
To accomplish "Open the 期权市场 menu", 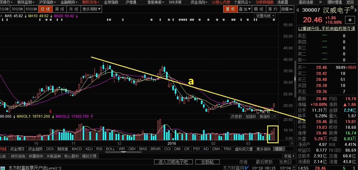I will [x=91, y=2].
